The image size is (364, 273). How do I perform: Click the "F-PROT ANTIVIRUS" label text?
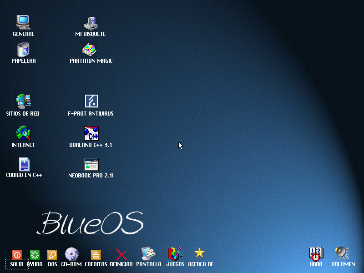(x=91, y=113)
